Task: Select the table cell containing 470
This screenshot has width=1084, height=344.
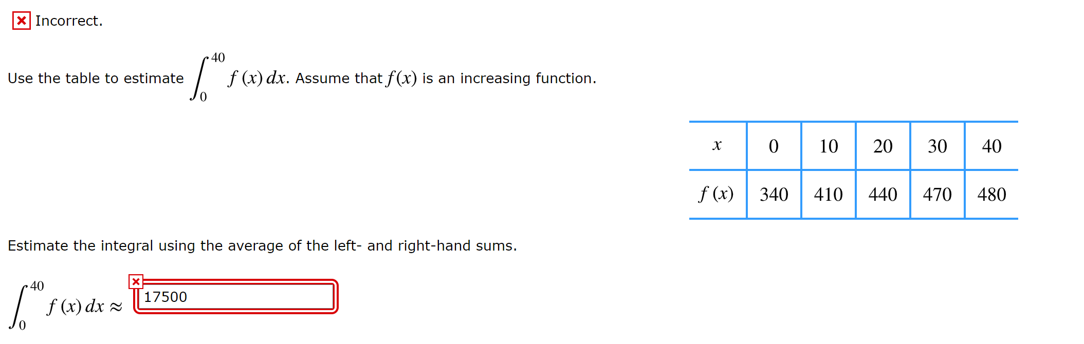Action: coord(937,194)
